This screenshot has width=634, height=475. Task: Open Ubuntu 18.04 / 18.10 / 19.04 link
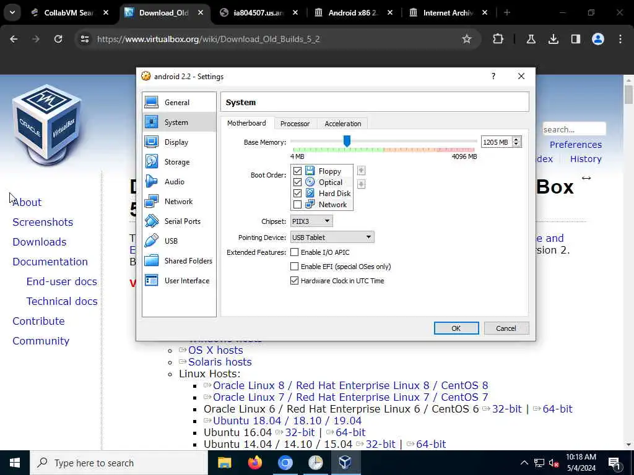pyautogui.click(x=287, y=421)
